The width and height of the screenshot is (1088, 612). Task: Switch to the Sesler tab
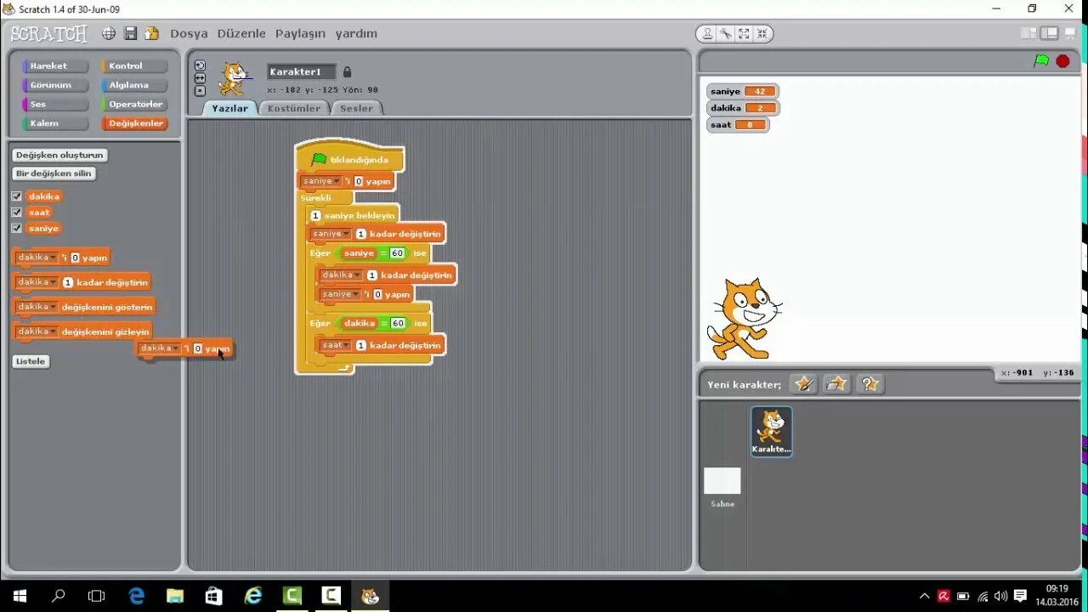(x=357, y=108)
